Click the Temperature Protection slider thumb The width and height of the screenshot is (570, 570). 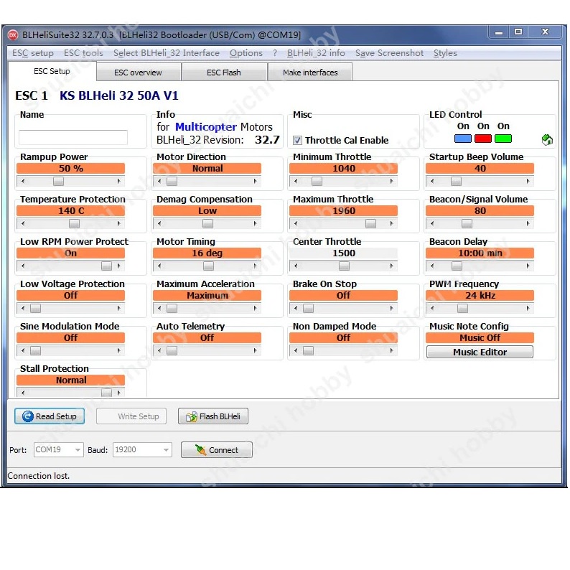(x=75, y=224)
